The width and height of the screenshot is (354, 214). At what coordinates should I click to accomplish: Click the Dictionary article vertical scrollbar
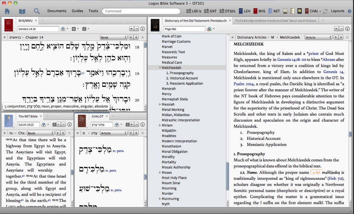click(350, 134)
